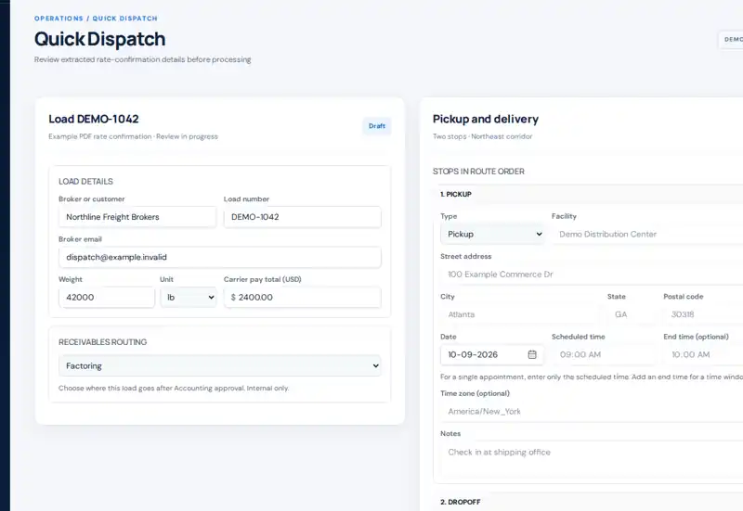Click the Quick Dispatch page title
Viewport: 743px width, 511px height.
pos(100,39)
